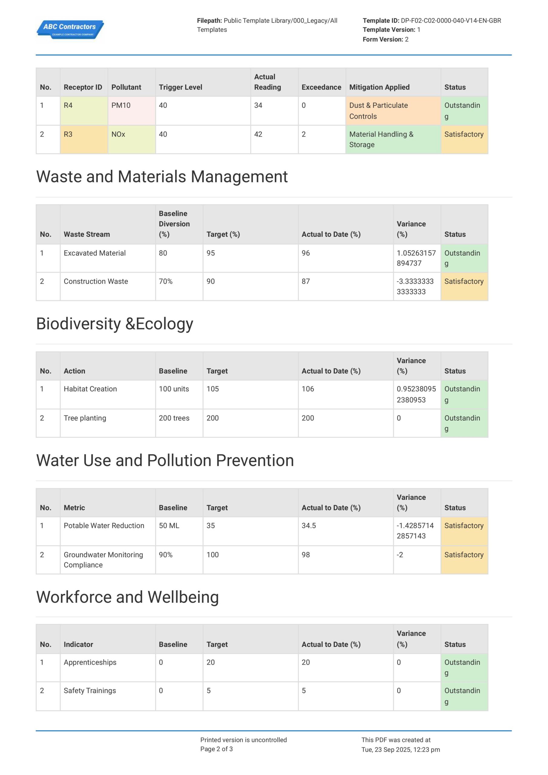Select the orange Dust & Particulate Controls cell

pyautogui.click(x=393, y=111)
